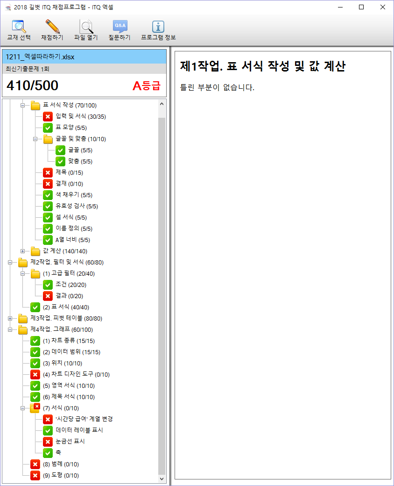This screenshot has height=486, width=394.
Task: Select the (6) 제목 서식 (10/10) row
Action: [69, 397]
